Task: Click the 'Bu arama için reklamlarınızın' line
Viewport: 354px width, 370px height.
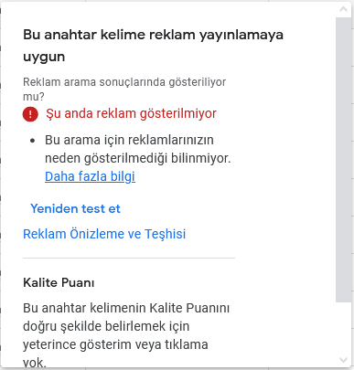Action: 129,140
